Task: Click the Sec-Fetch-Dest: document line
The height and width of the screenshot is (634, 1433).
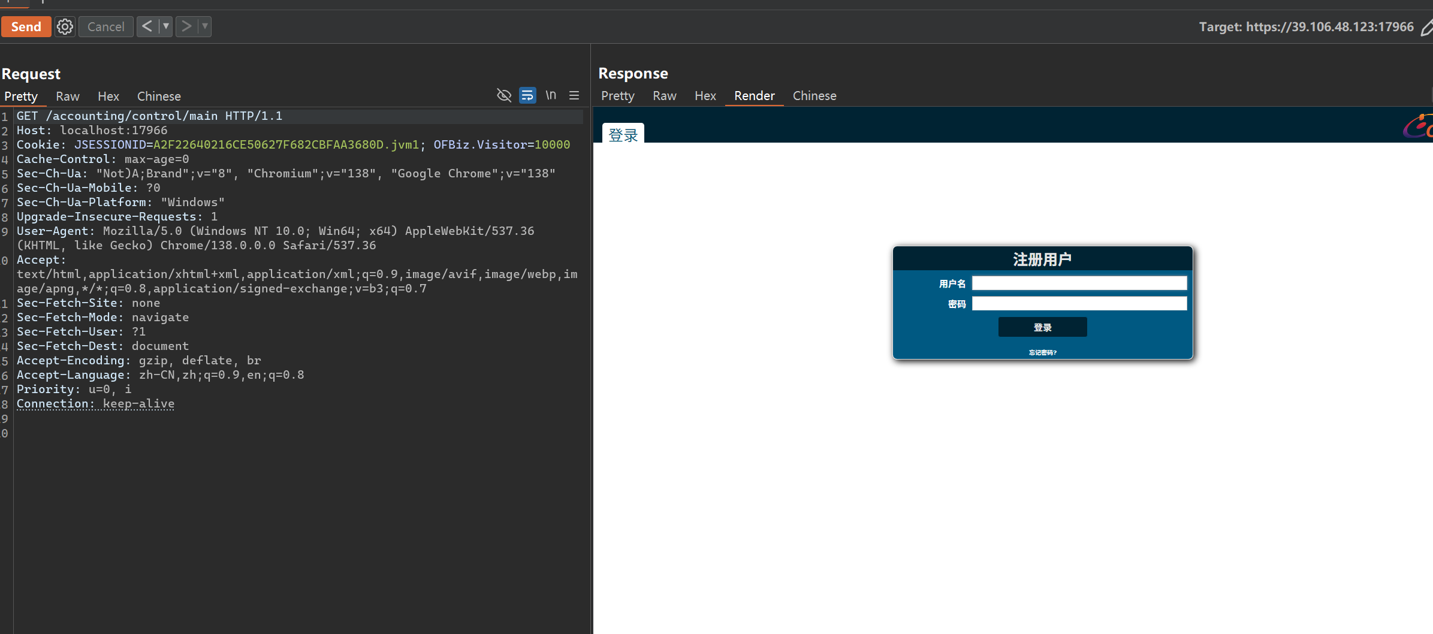Action: coord(102,346)
